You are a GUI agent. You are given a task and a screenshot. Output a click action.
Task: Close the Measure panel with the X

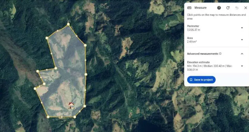[245, 8]
